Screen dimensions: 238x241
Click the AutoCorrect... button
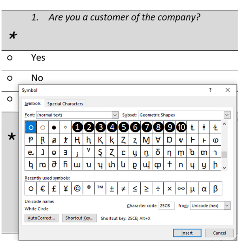coord(42,218)
